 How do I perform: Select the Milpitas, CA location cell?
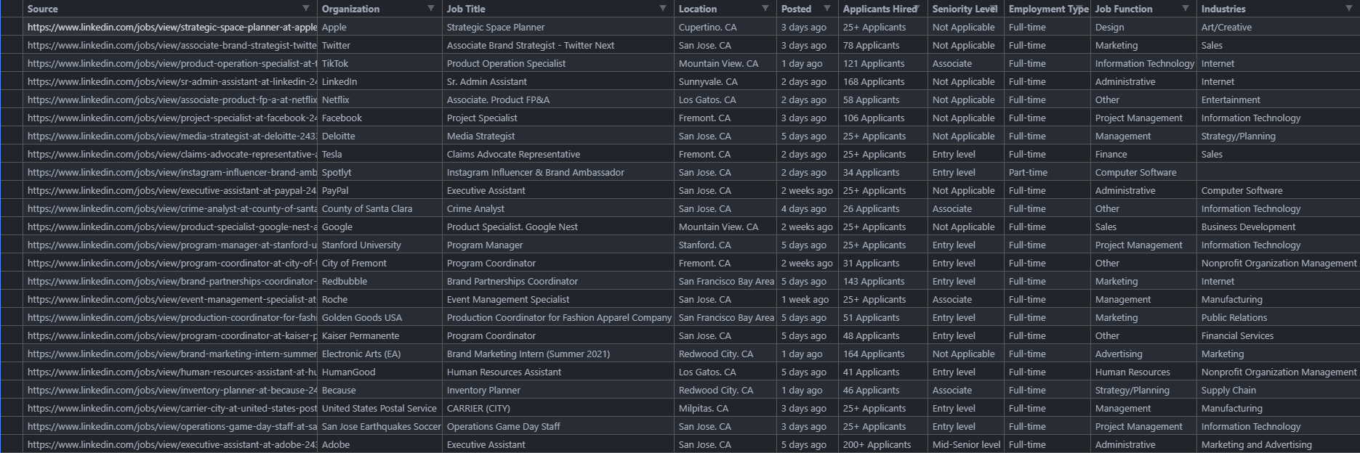725,408
